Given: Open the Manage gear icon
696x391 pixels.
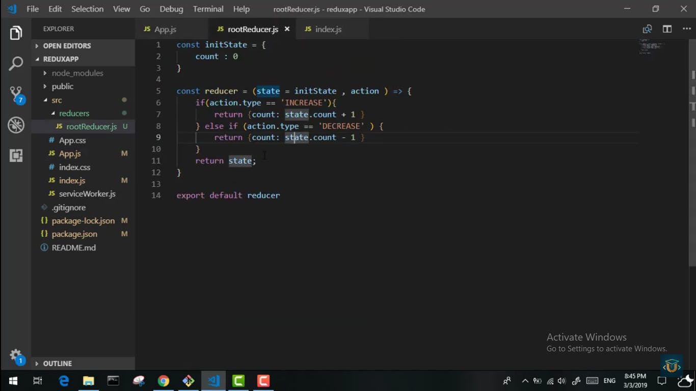Looking at the screenshot, I should (16, 356).
